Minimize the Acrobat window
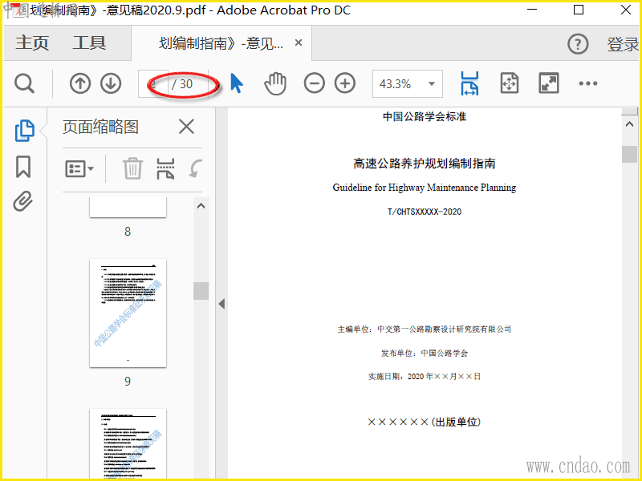Screen dimensions: 642x481 pyautogui.click(x=532, y=10)
